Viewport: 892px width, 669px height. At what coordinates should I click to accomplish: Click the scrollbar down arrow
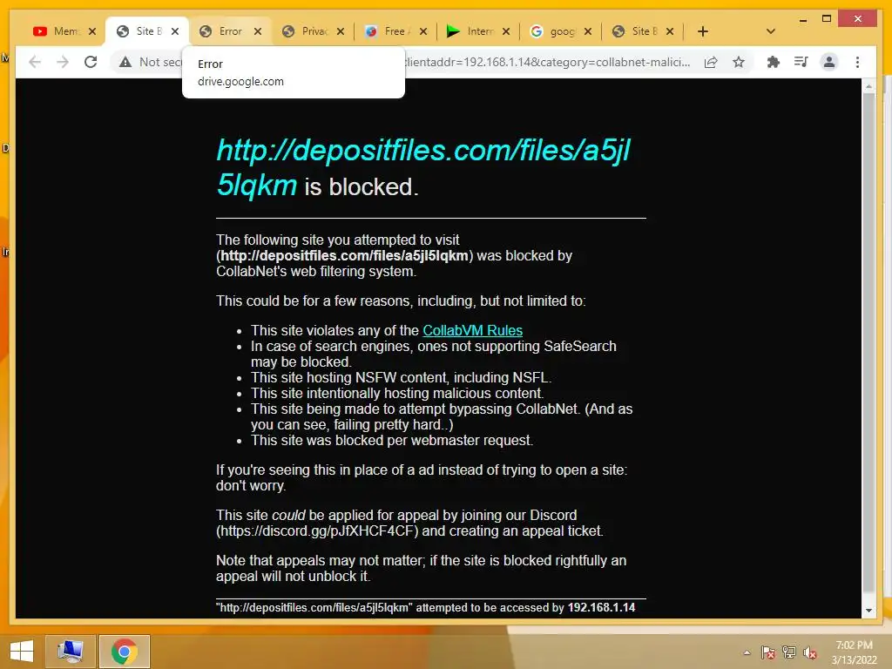click(868, 611)
